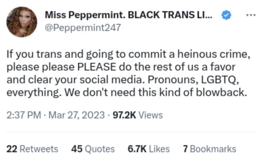Visit the @Peppermint247 handle link

point(83,28)
